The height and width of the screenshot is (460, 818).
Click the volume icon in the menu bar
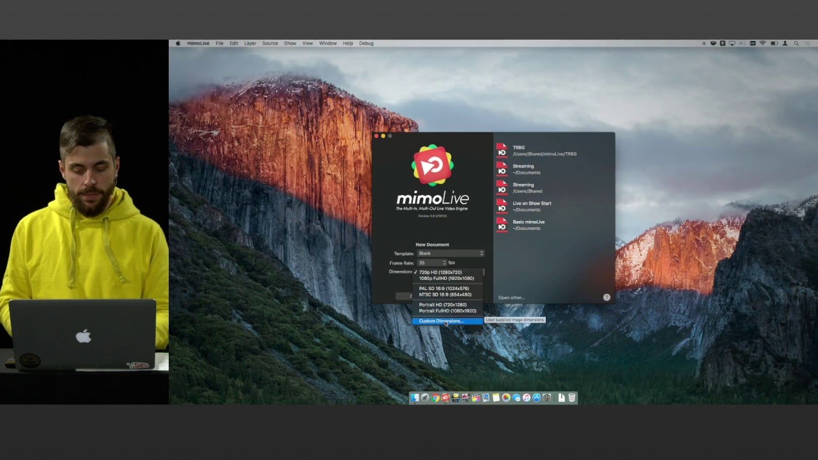(743, 43)
